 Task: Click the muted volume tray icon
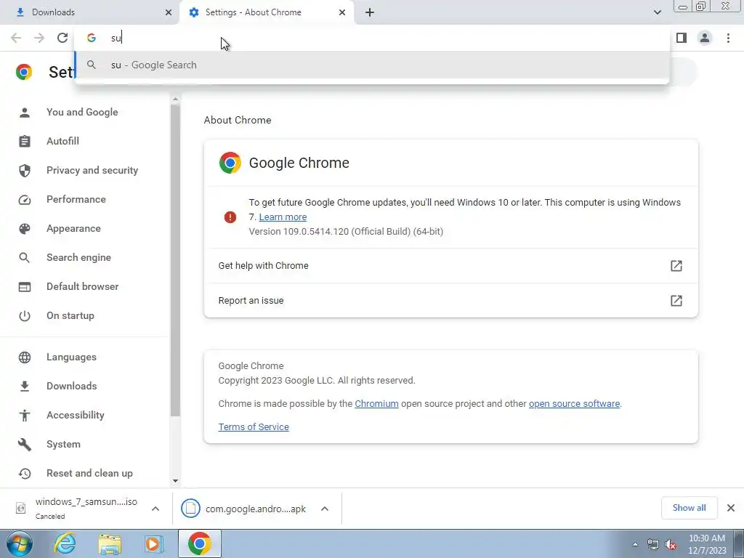[671, 545]
